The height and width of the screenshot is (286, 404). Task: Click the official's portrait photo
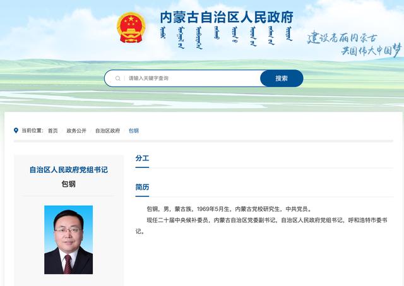pyautogui.click(x=69, y=240)
